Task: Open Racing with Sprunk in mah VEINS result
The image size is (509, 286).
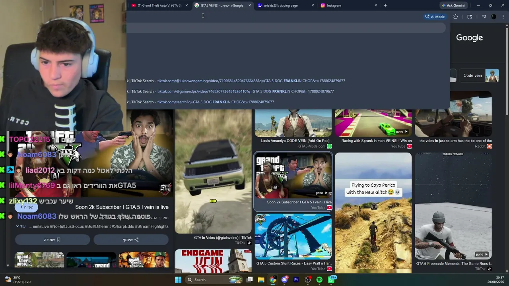Action: pyautogui.click(x=373, y=124)
